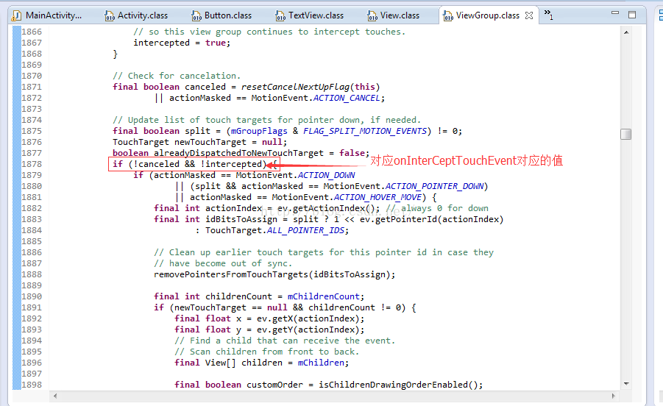Image resolution: width=663 pixels, height=406 pixels.
Task: Click the MainActivity Java file icon
Action: click(x=17, y=15)
